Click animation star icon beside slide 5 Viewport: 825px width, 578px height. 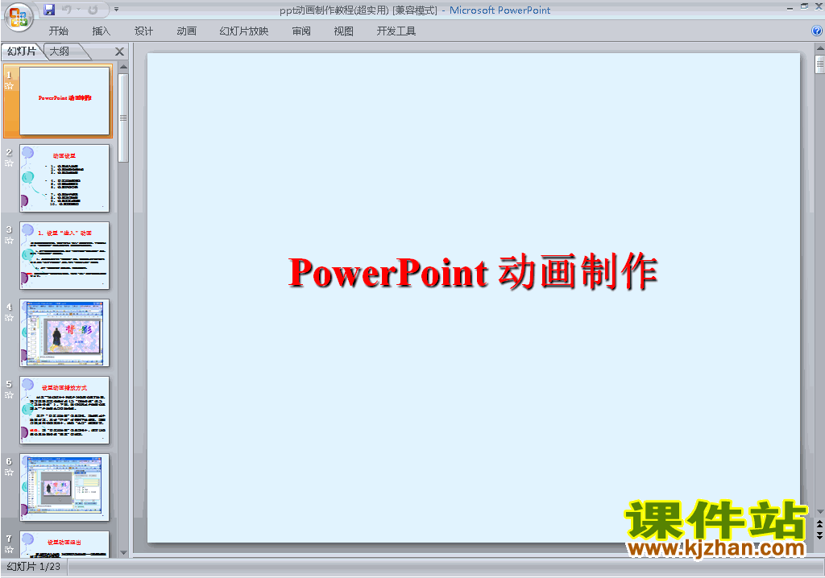click(x=9, y=395)
